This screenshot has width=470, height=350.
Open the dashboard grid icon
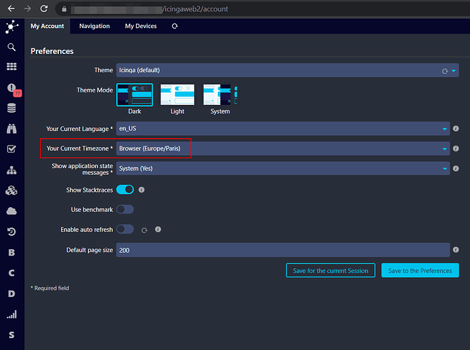(12, 66)
